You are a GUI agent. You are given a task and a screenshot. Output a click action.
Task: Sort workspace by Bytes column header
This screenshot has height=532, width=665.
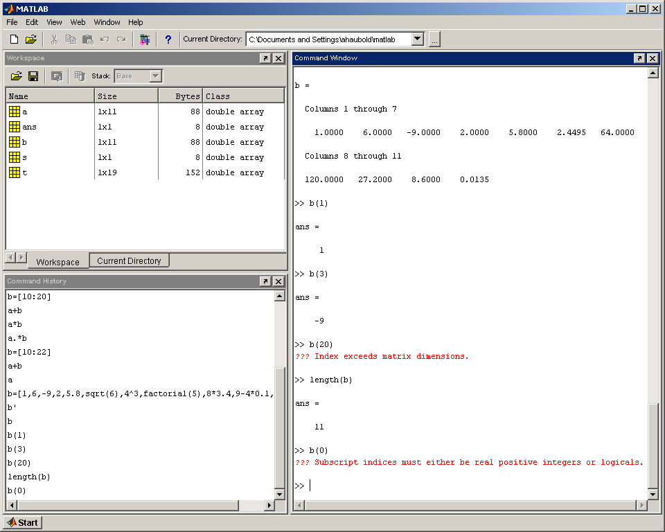click(x=181, y=96)
